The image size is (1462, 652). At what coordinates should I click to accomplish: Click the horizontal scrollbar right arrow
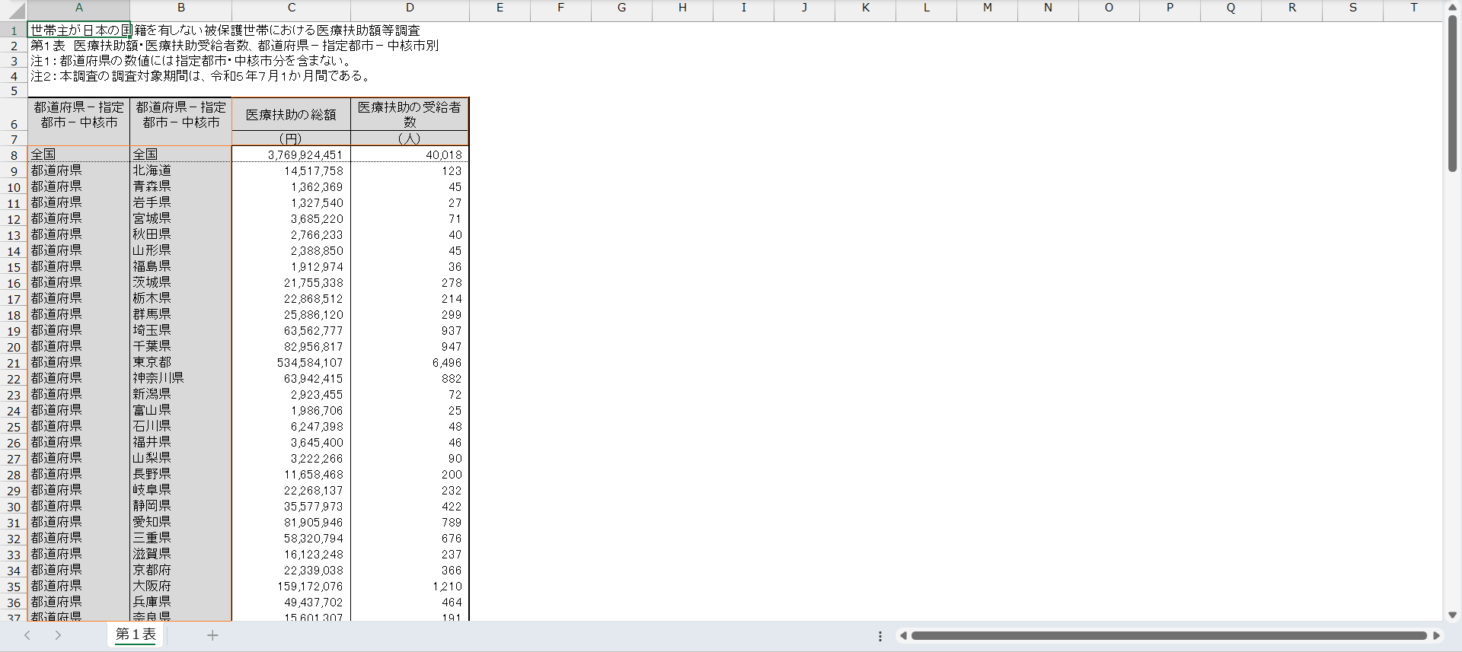[1436, 636]
